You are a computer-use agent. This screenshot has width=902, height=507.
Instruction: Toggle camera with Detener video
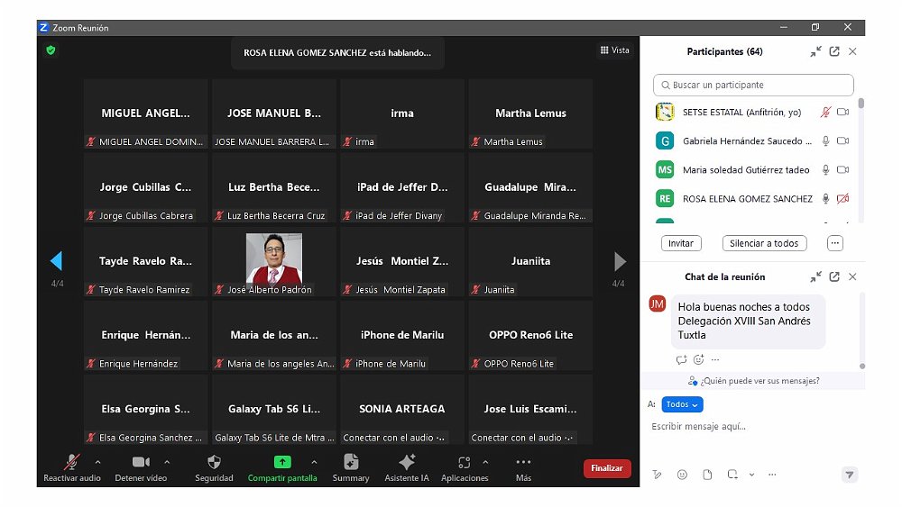click(141, 462)
